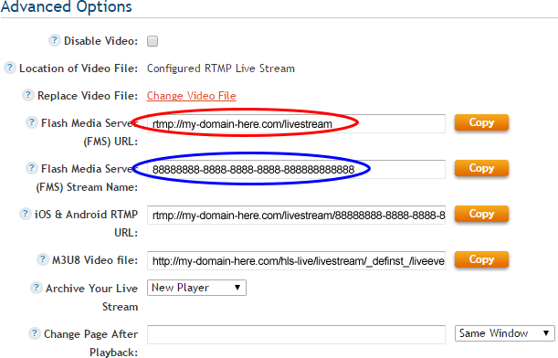Copy the M3U8 video file URL

pyautogui.click(x=481, y=259)
